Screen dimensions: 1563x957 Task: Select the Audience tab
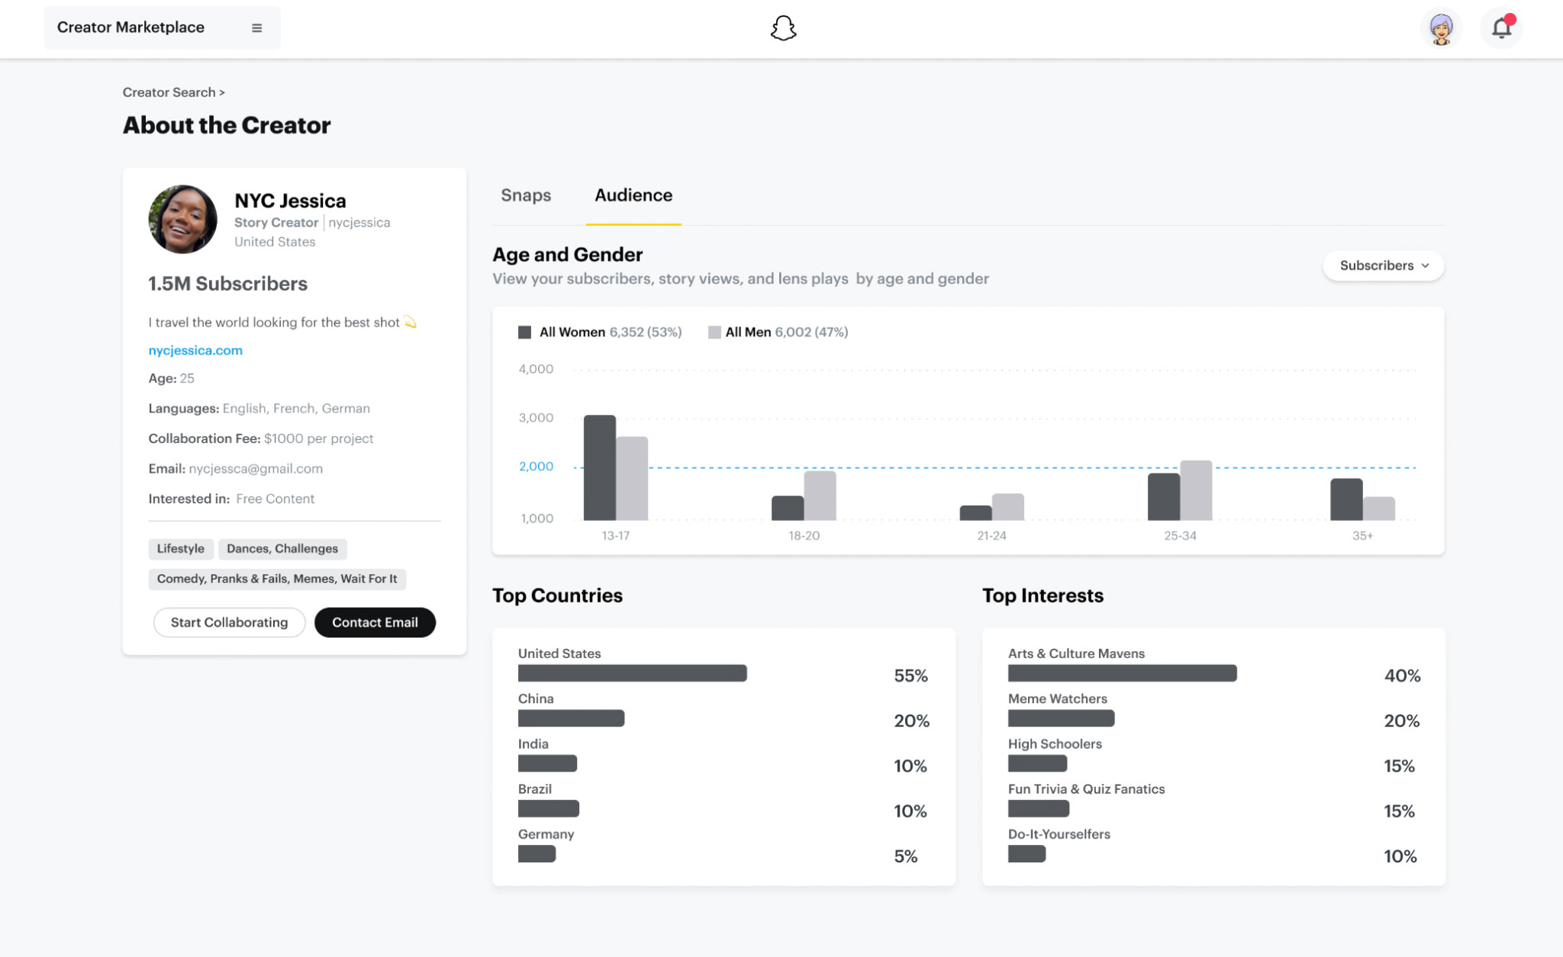[633, 196]
